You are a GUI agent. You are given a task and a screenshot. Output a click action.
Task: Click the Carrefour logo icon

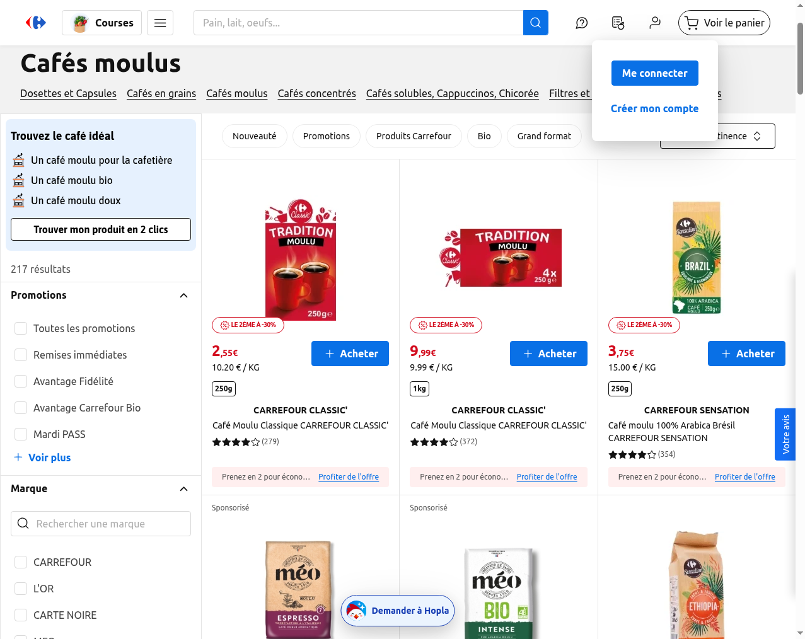click(x=36, y=23)
